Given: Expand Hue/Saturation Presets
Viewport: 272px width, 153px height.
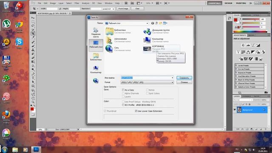Looking at the screenshot, I should tap(236, 76).
